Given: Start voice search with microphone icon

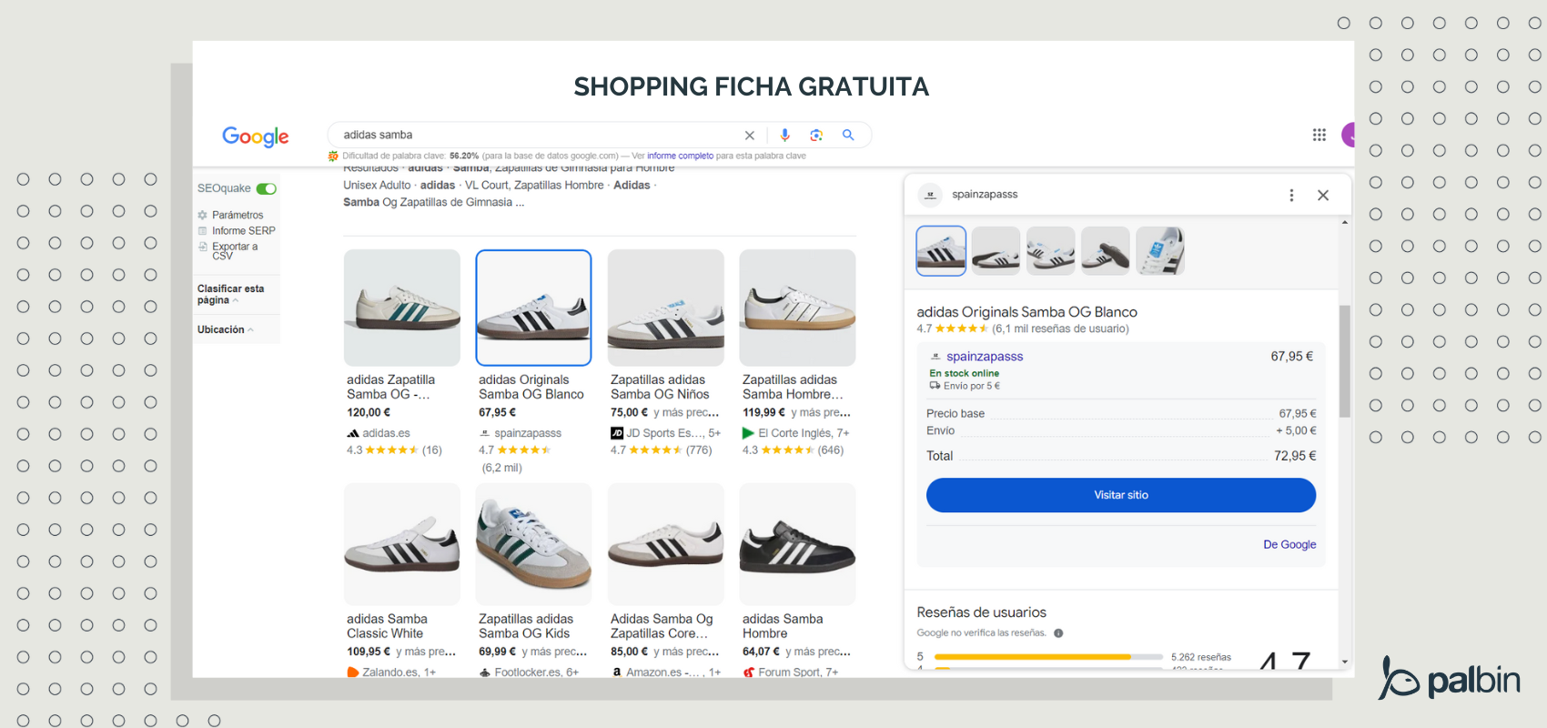Looking at the screenshot, I should pos(784,136).
